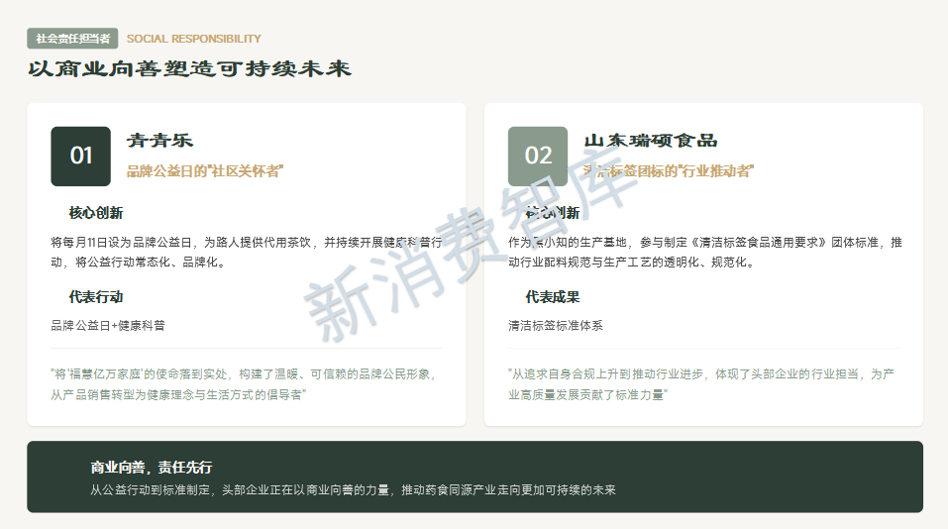Click the text 品牌公益日+健康科普
This screenshot has height=529, width=948.
click(x=108, y=325)
